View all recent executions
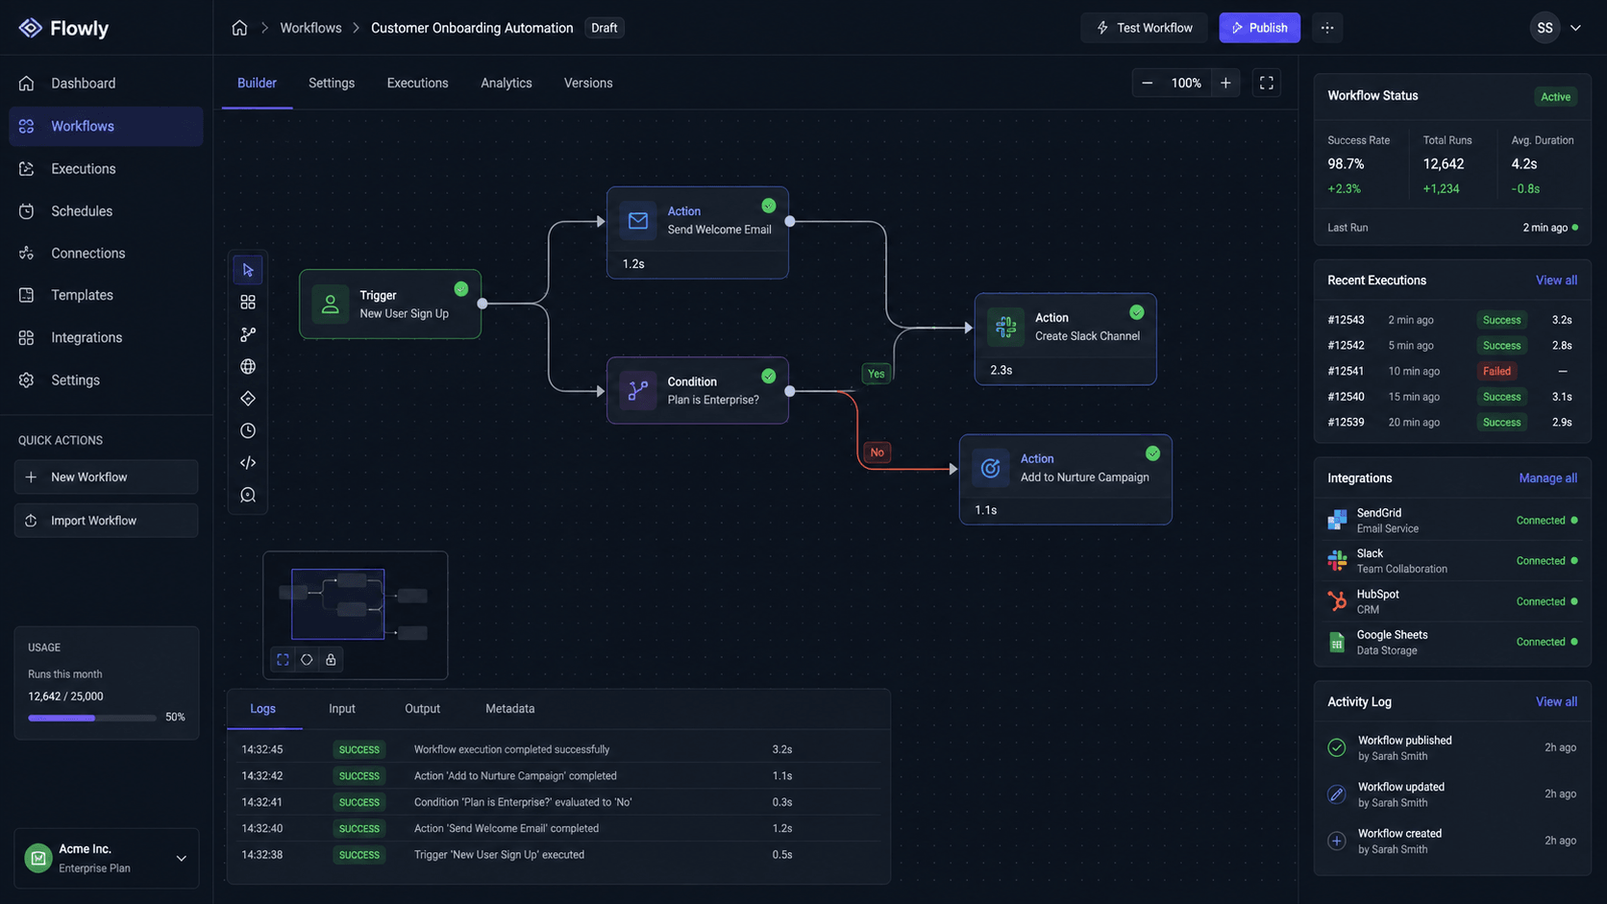1607x904 pixels. coord(1556,281)
